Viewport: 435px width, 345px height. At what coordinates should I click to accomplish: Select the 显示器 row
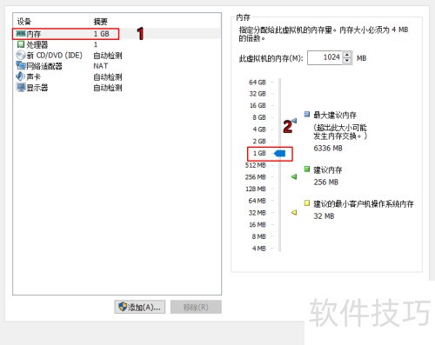click(x=117, y=88)
